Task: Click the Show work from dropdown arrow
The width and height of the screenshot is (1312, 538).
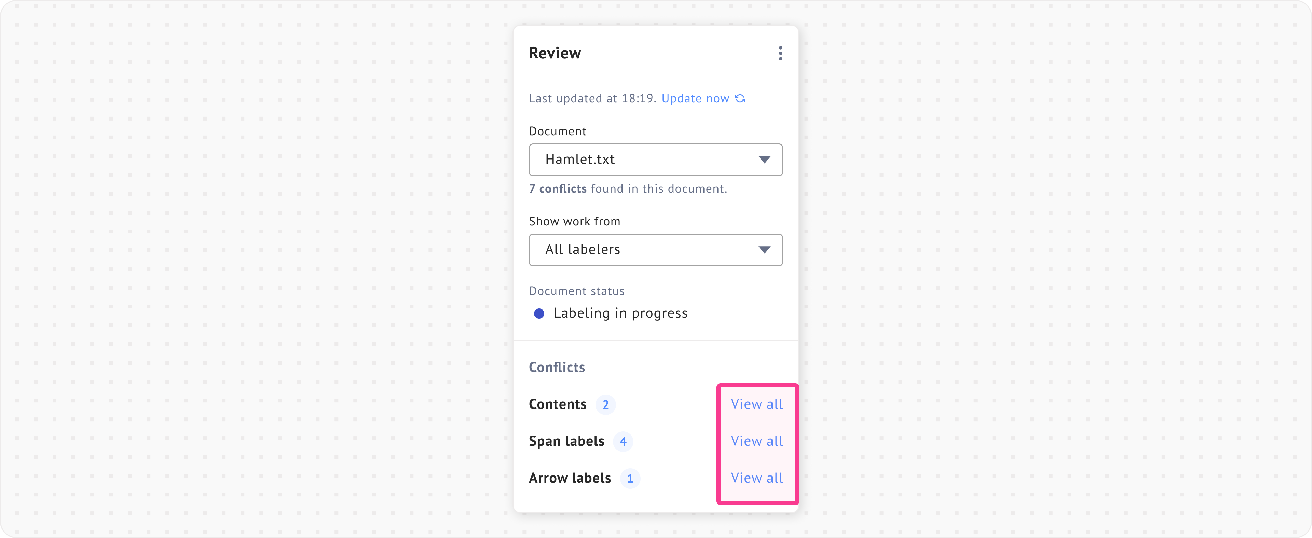Action: point(764,250)
